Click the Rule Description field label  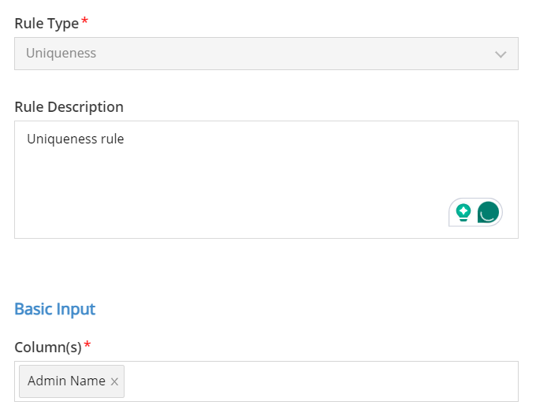tap(69, 107)
